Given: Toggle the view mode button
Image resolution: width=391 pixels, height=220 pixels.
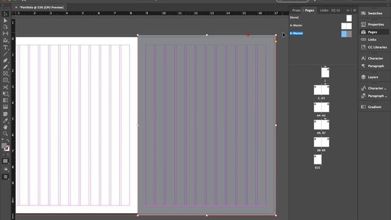Looking at the screenshot, I should (5, 170).
